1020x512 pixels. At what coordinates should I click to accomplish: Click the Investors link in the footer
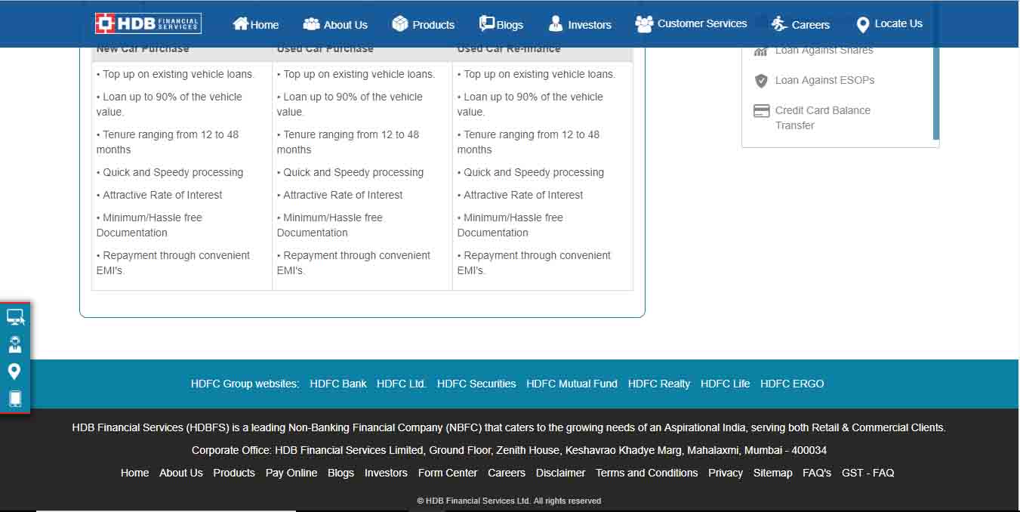tap(386, 473)
